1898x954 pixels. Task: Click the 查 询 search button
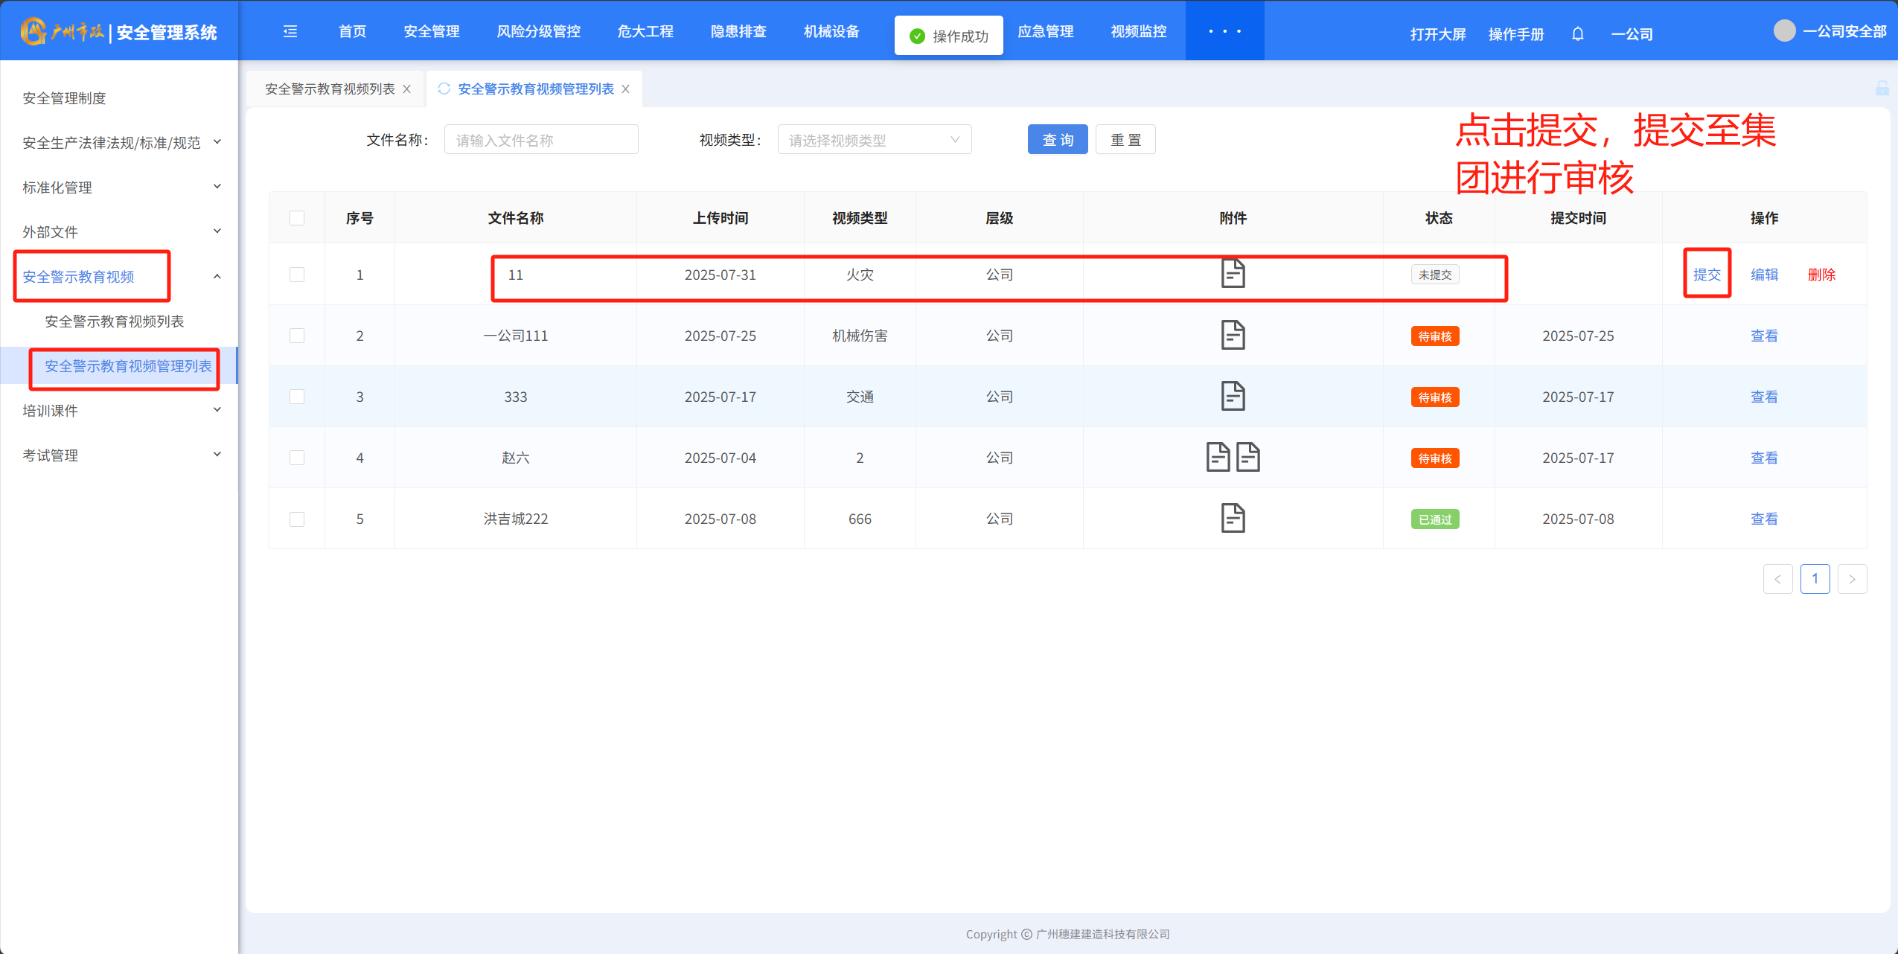(x=1057, y=140)
